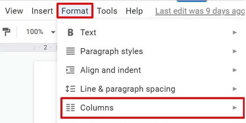Click the Align and indent icon
This screenshot has height=123, width=246.
pyautogui.click(x=71, y=70)
